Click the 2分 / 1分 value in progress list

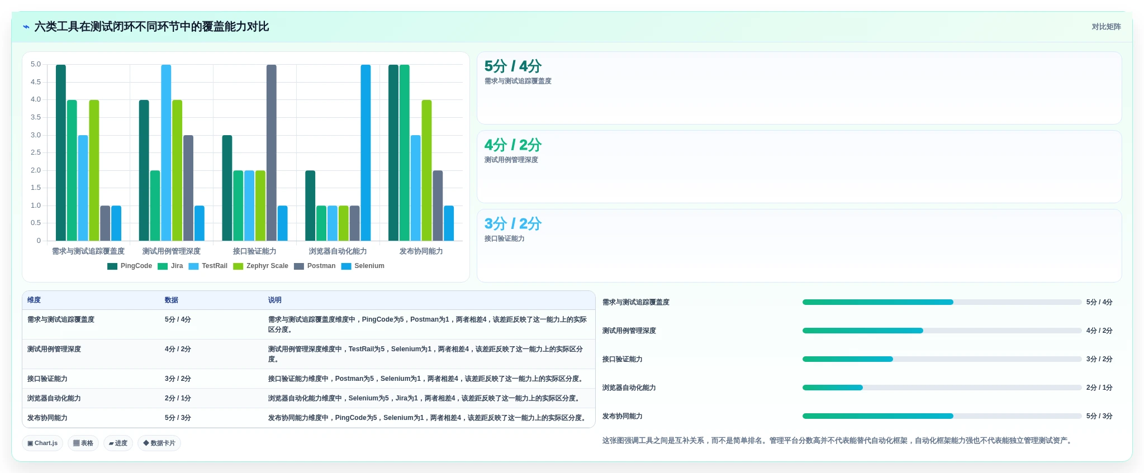(1099, 388)
